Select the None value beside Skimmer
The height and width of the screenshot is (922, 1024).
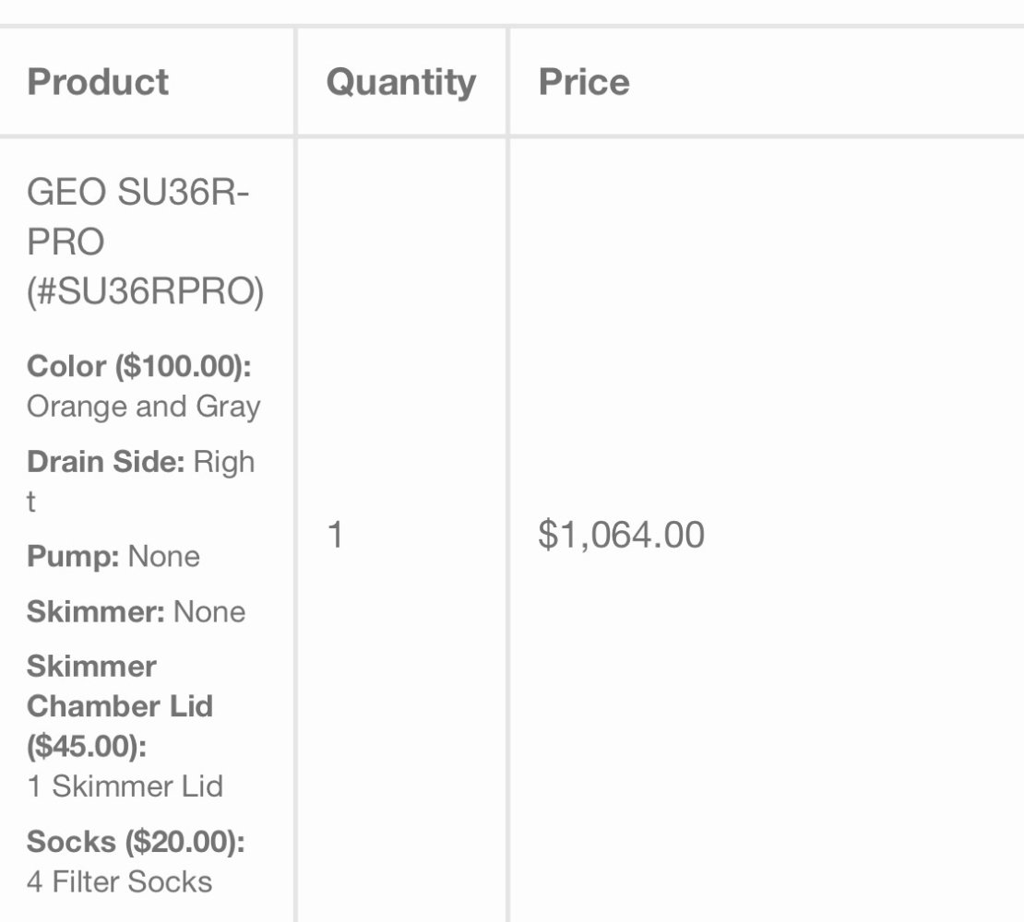coord(209,612)
